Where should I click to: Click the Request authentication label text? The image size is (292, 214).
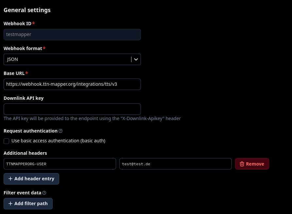pos(30,131)
